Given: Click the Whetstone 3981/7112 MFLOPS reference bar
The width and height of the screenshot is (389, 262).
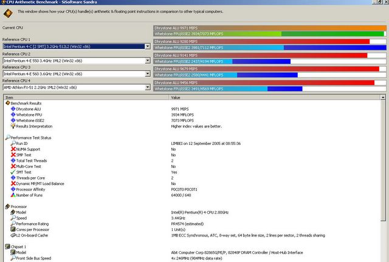Looking at the screenshot, I should [270, 47].
